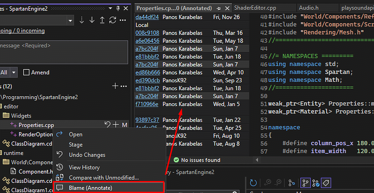Toggle auto-hide pin on Git Changes panel

coord(118,8)
